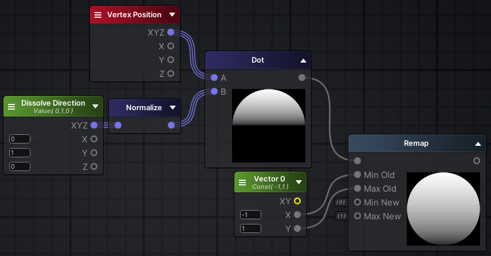The height and width of the screenshot is (256, 491).
Task: Select the Normalize node title
Action: click(144, 107)
